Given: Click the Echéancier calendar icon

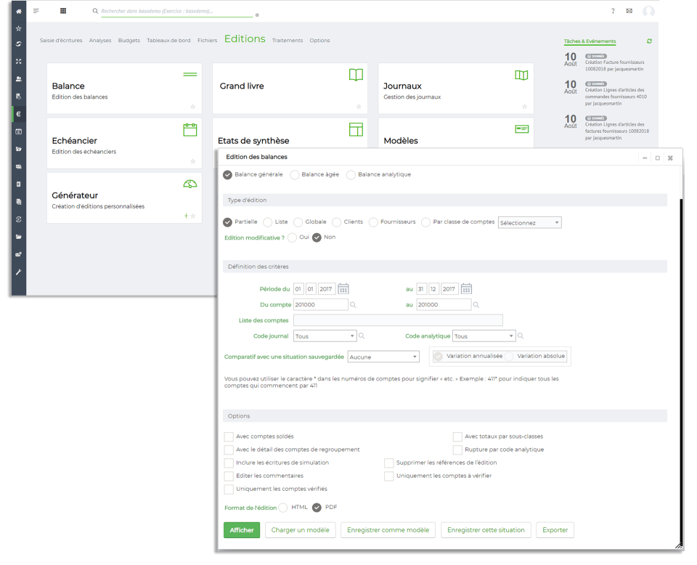Looking at the screenshot, I should 190,130.
